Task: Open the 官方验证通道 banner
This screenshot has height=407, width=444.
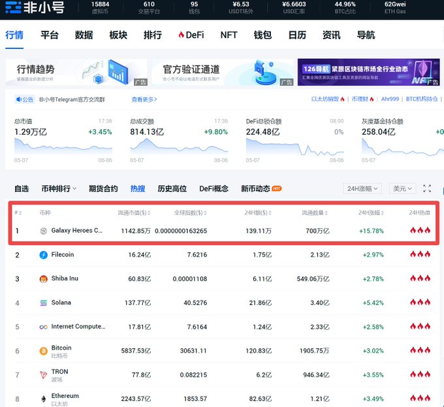Action: click(x=222, y=73)
